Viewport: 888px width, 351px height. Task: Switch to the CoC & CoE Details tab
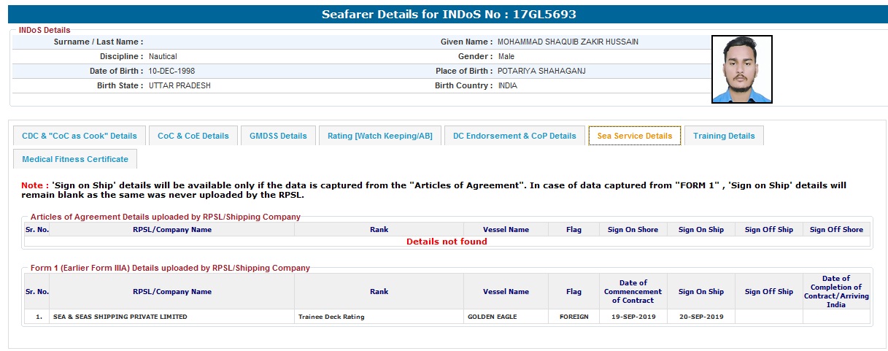[193, 136]
